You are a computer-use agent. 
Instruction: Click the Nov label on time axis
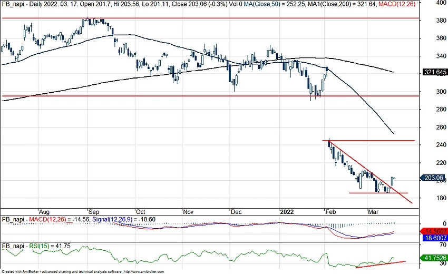pyautogui.click(x=188, y=212)
